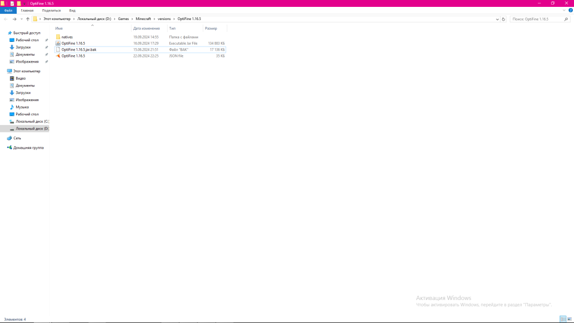Click the new folder quick access icon
This screenshot has width=574, height=323.
pyautogui.click(x=19, y=3)
